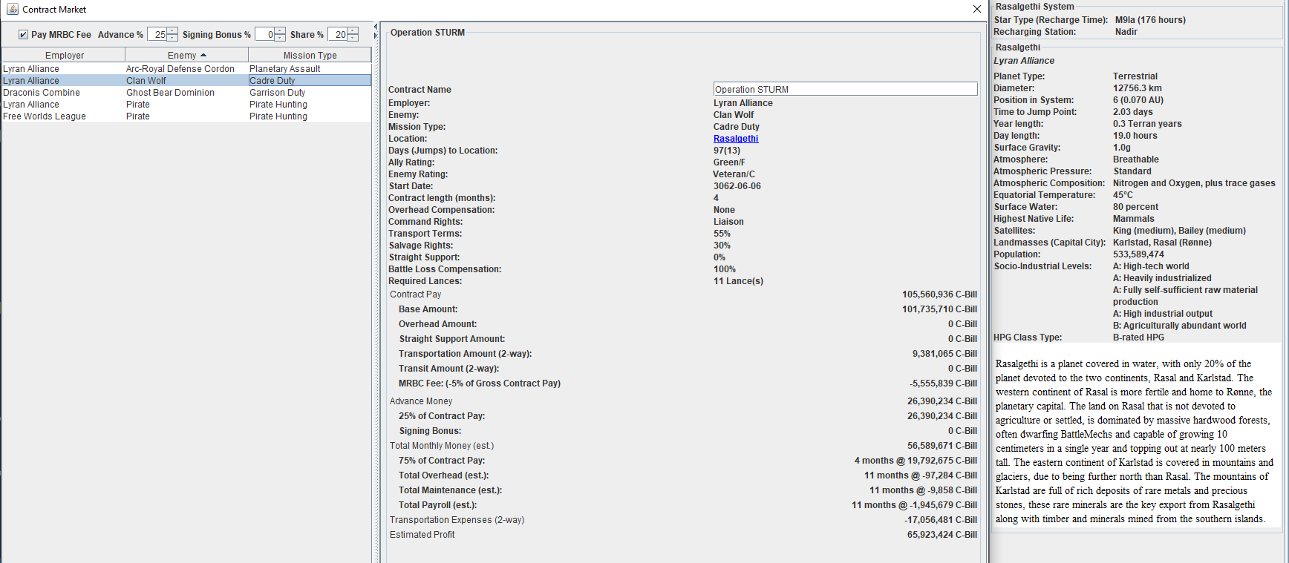This screenshot has height=563, width=1289.
Task: Click the Command Rights value Liaison
Action: pyautogui.click(x=728, y=222)
